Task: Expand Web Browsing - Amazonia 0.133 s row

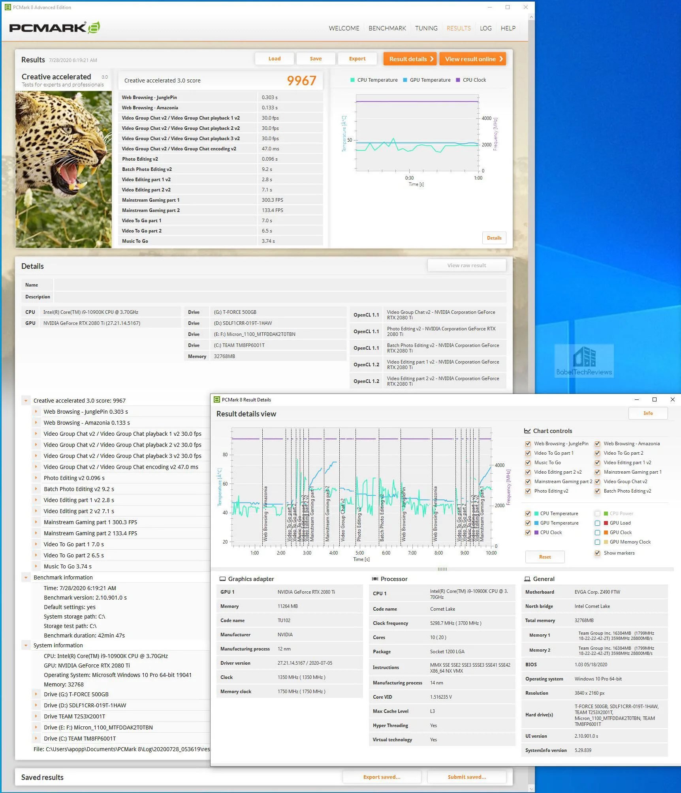Action: [36, 423]
